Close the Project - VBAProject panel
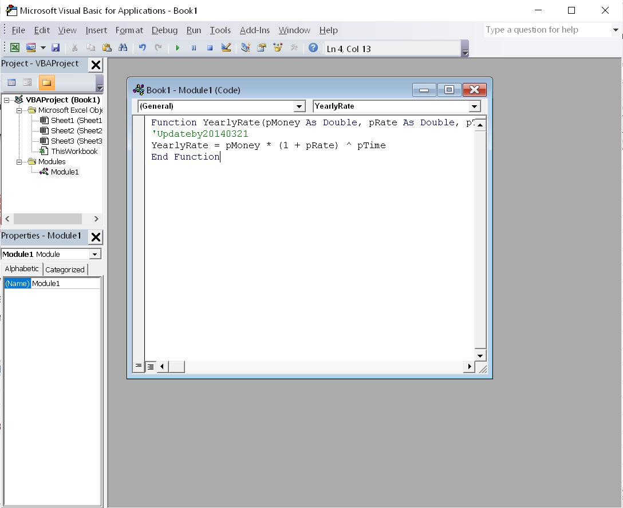The image size is (623, 508). (x=96, y=65)
